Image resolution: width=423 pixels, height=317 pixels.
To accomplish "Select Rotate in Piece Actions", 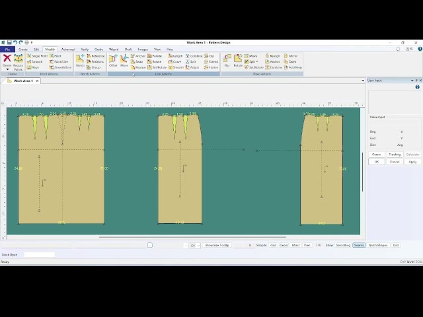I will 238,61.
